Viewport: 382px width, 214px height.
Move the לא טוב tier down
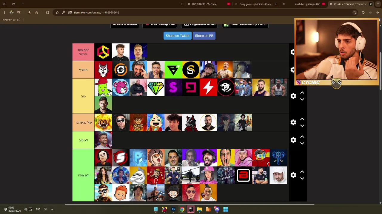coord(302,144)
